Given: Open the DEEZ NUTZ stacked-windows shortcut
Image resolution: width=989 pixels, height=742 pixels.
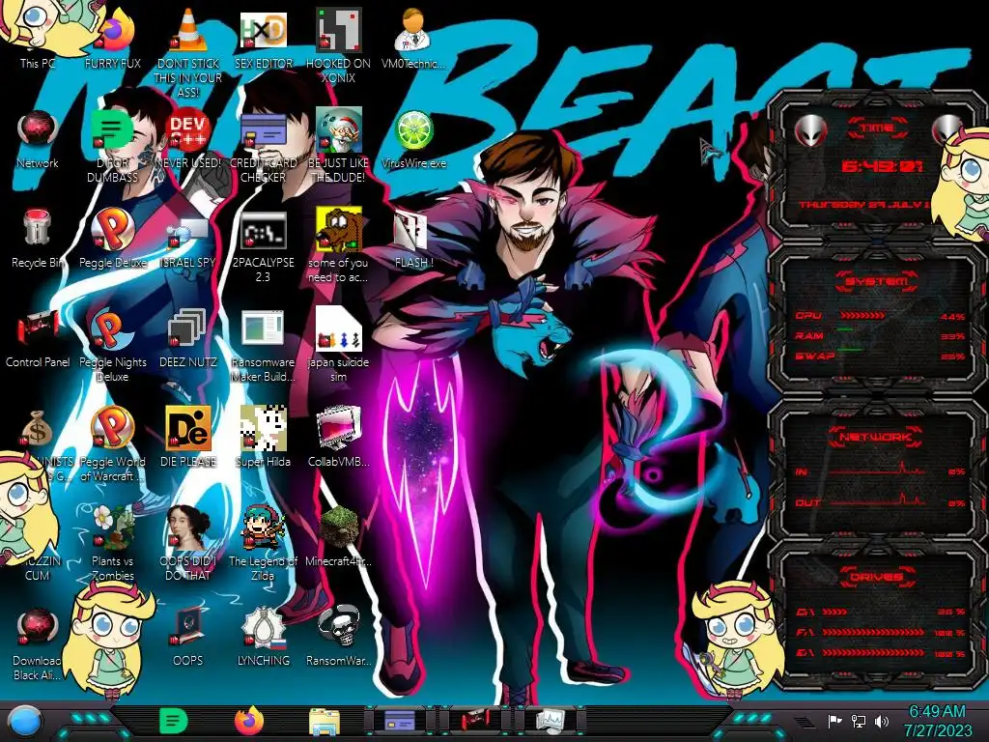Looking at the screenshot, I should (188, 329).
